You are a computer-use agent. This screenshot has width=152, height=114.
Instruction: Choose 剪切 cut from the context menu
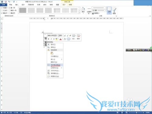(x=55, y=44)
